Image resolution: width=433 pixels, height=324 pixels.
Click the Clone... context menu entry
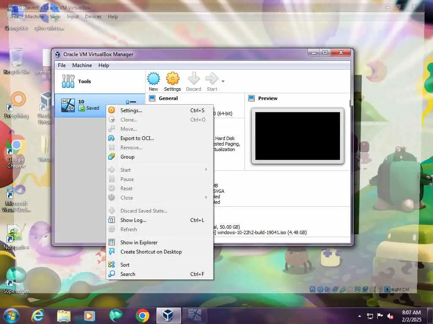click(x=159, y=120)
